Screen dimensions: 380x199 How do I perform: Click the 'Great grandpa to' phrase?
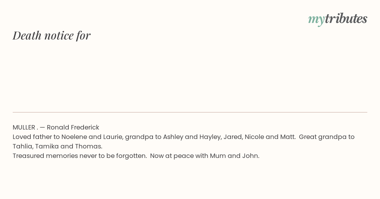327,137
